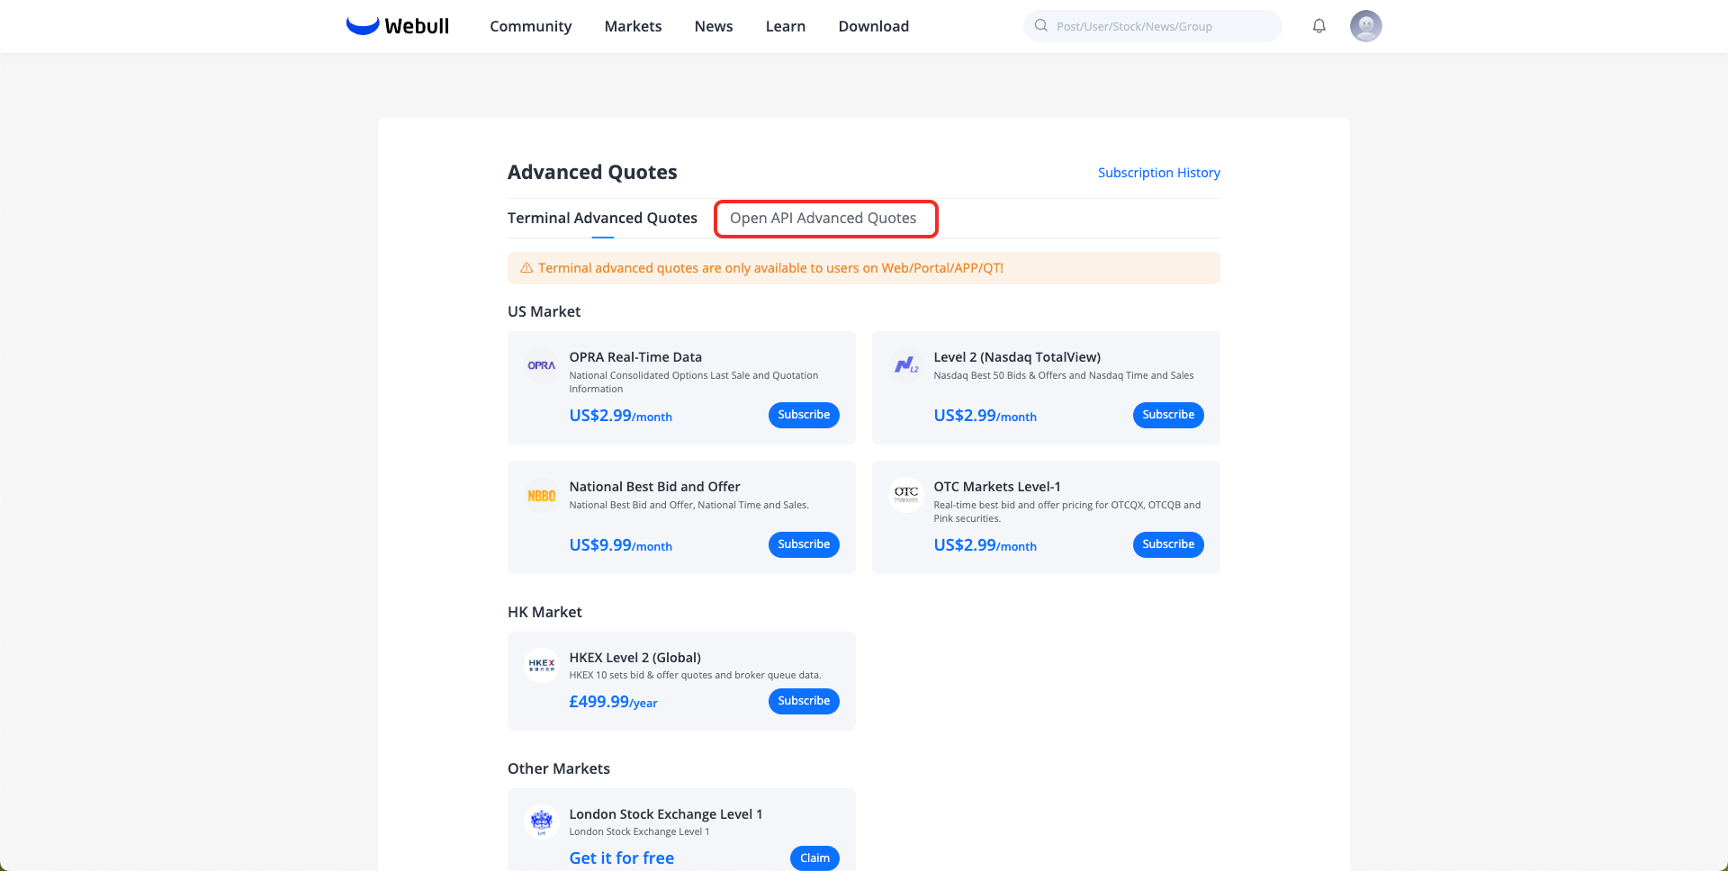Open the user profile avatar
Screen dimensions: 1728x871
click(1365, 26)
